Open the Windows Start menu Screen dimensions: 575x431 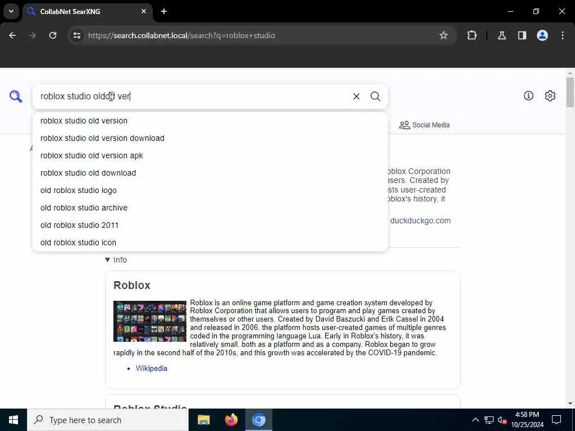pos(13,420)
